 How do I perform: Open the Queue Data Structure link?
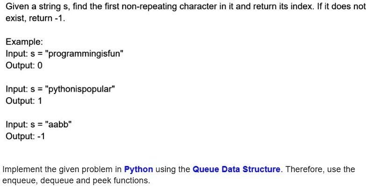(236, 169)
